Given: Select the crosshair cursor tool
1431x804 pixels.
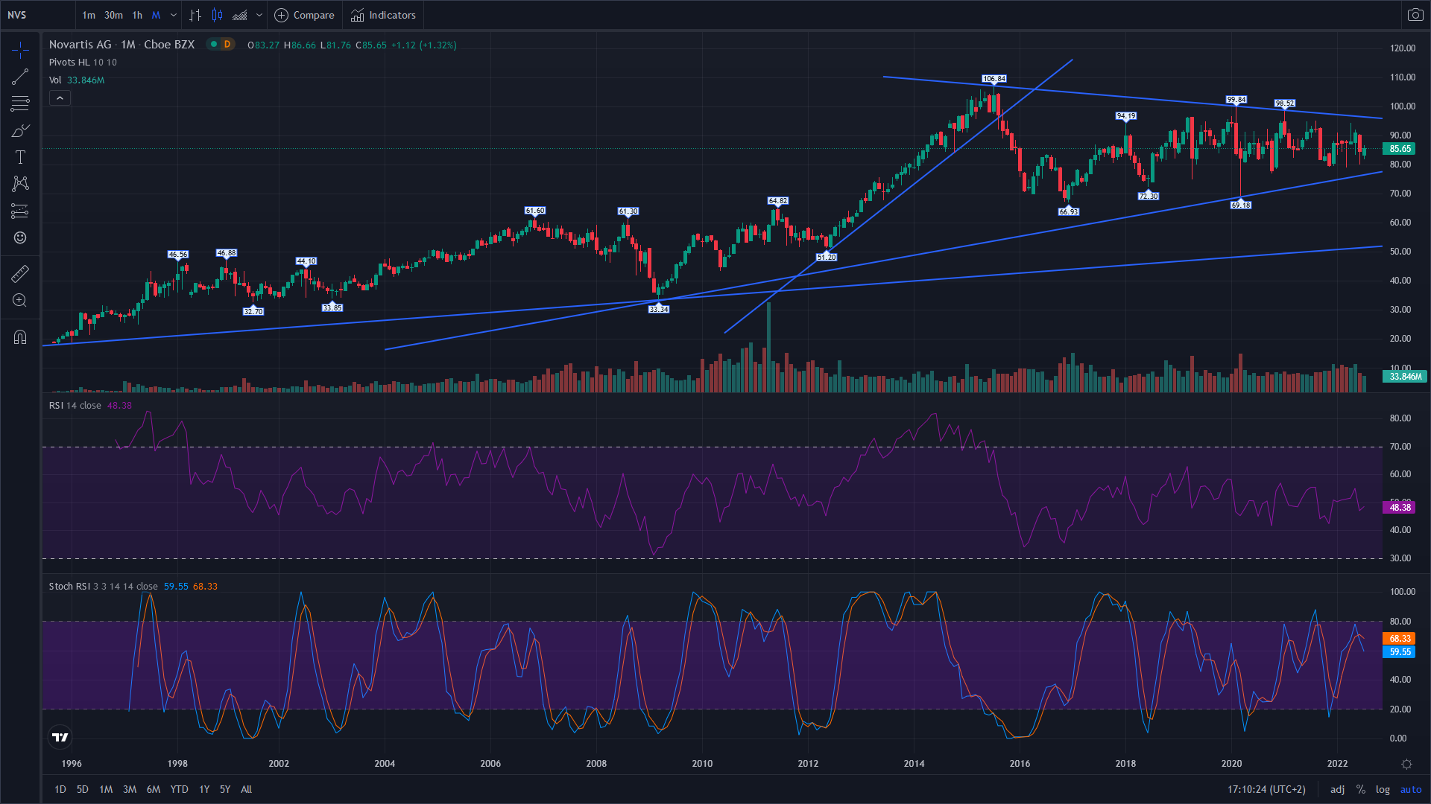Looking at the screenshot, I should 20,50.
